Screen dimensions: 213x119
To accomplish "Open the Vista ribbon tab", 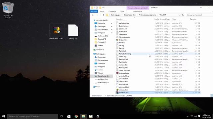I will click(122, 11).
